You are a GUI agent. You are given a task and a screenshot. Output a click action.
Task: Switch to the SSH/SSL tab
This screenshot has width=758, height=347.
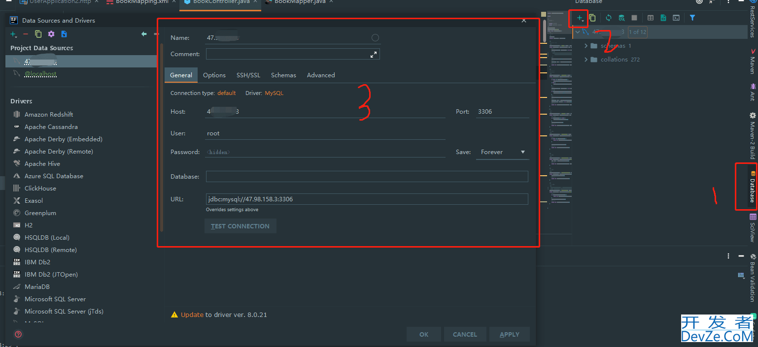tap(248, 75)
